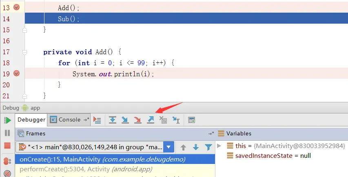
Task: Click on System.out.println(i); statement
Action: point(113,74)
